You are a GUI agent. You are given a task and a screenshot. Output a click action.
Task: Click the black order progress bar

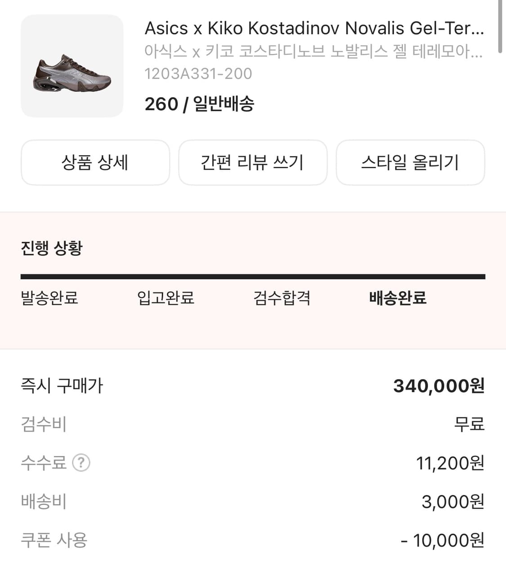click(x=253, y=277)
